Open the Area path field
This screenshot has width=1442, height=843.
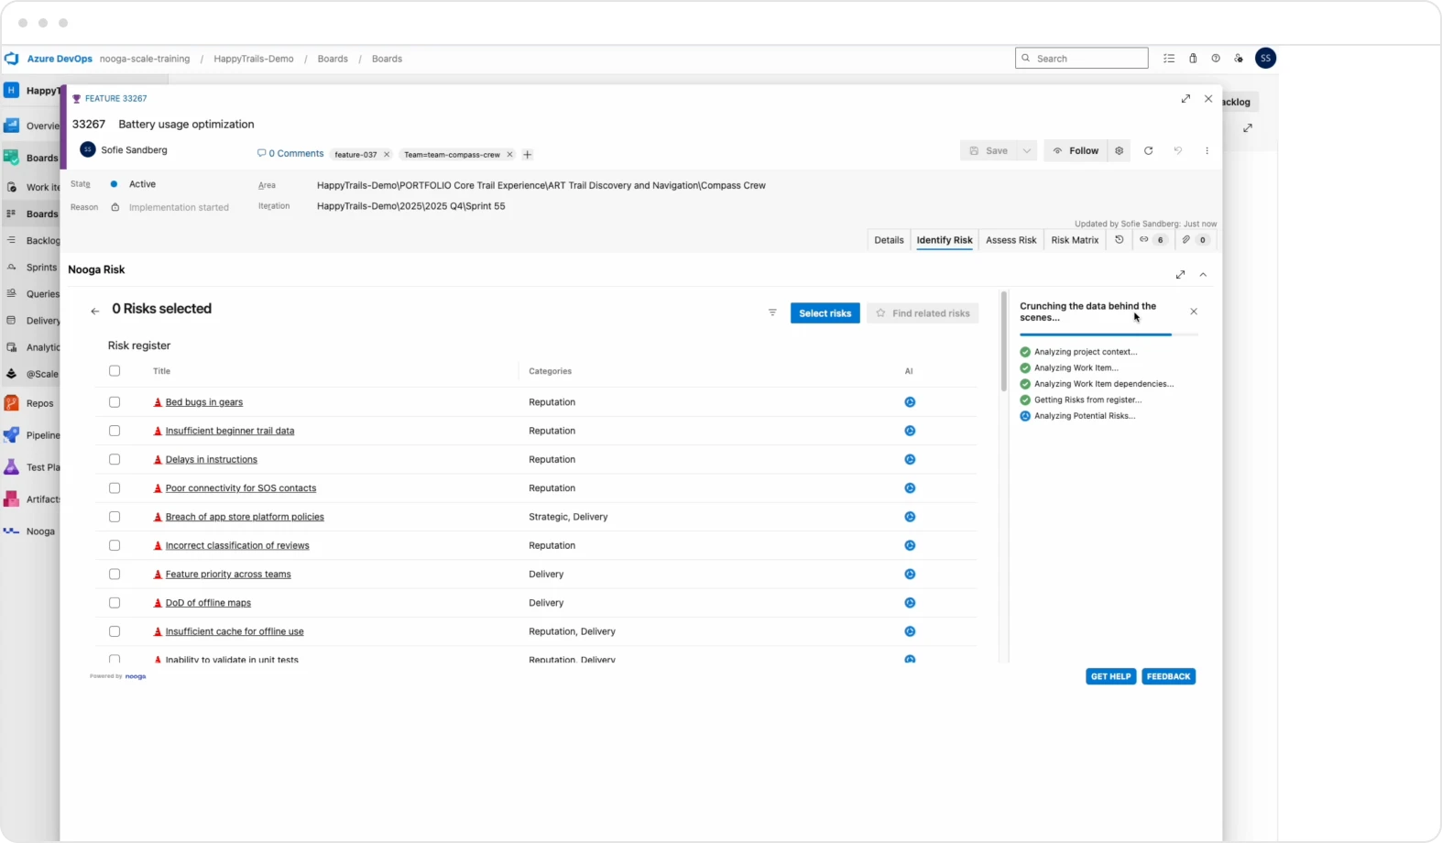tap(541, 185)
